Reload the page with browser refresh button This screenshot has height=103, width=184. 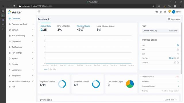point(14,6)
